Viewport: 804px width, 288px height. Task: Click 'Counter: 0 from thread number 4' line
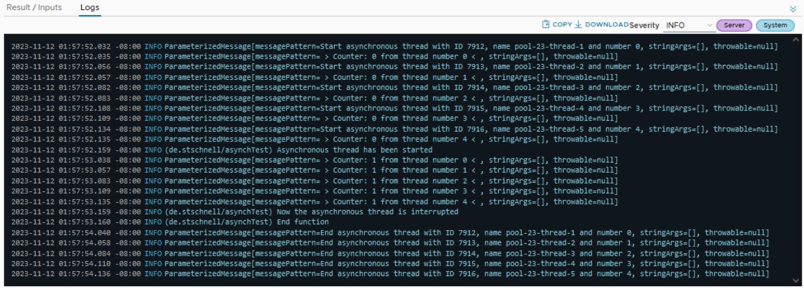pyautogui.click(x=315, y=139)
